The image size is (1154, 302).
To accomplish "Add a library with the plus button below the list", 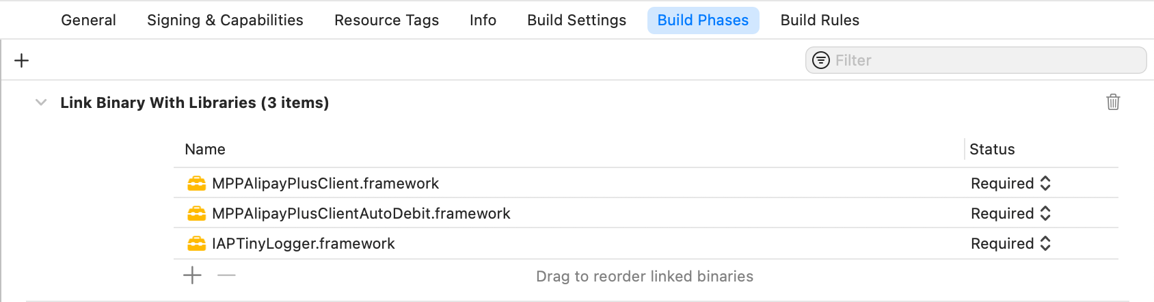I will click(x=193, y=275).
